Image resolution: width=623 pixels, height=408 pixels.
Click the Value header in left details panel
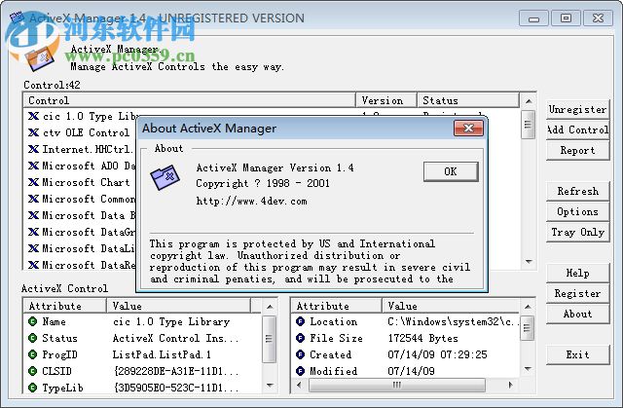(x=179, y=306)
